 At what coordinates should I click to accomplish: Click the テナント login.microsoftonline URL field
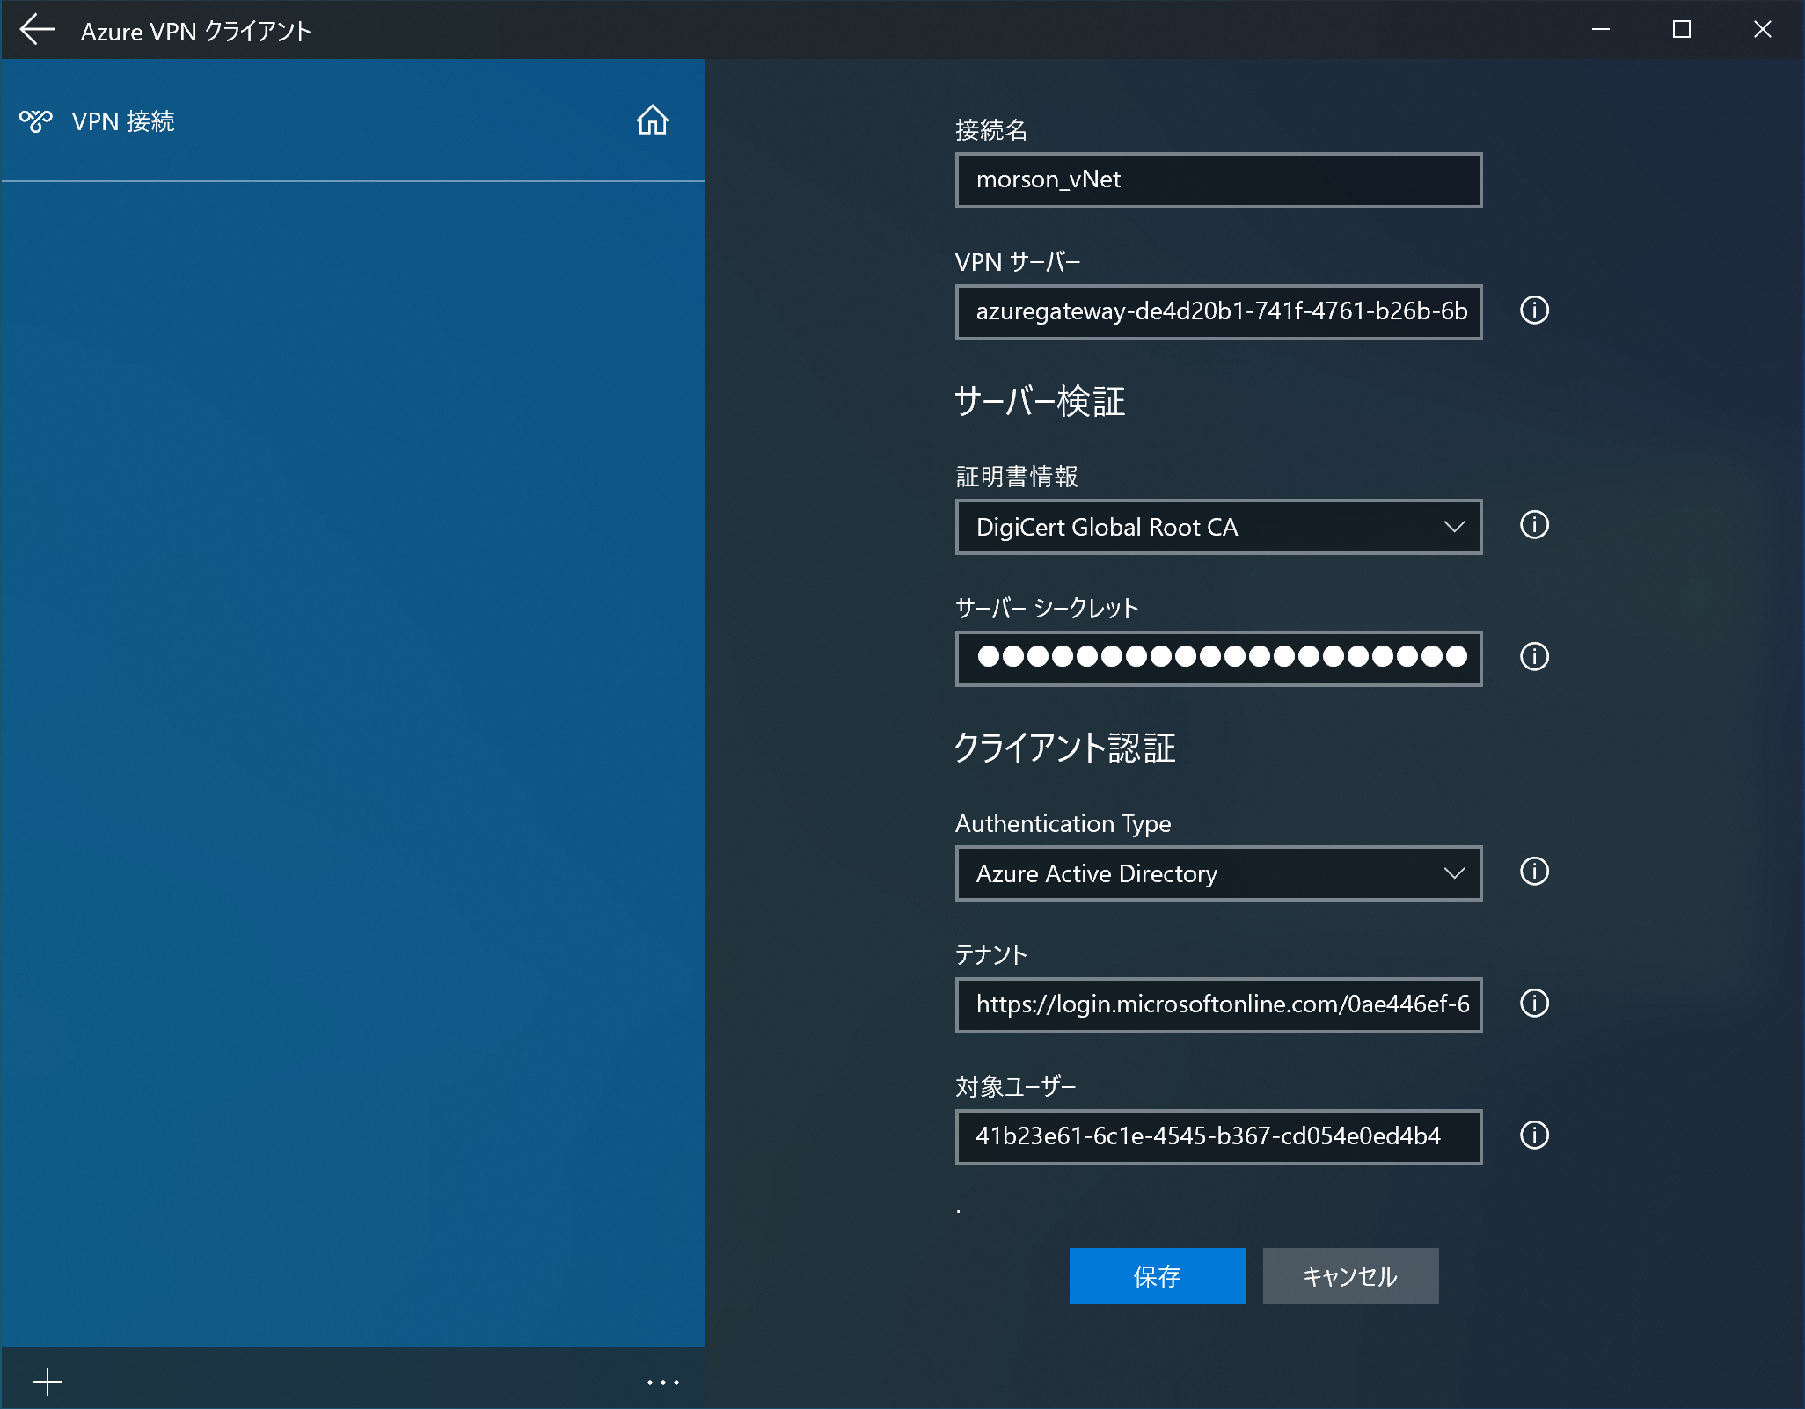click(1218, 1005)
